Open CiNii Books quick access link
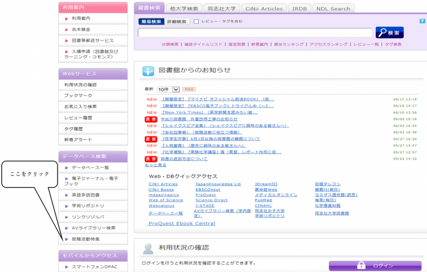Image resolution: width=427 pixels, height=272 pixels. click(x=161, y=189)
